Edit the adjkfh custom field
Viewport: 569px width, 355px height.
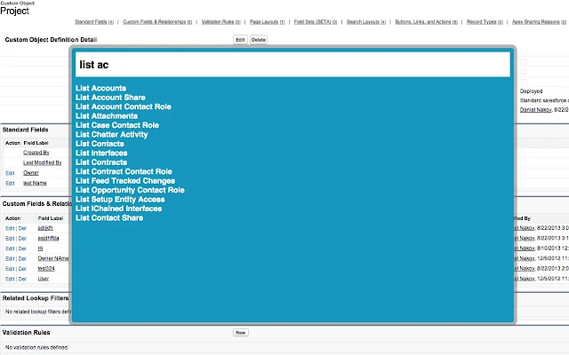pyautogui.click(x=10, y=228)
